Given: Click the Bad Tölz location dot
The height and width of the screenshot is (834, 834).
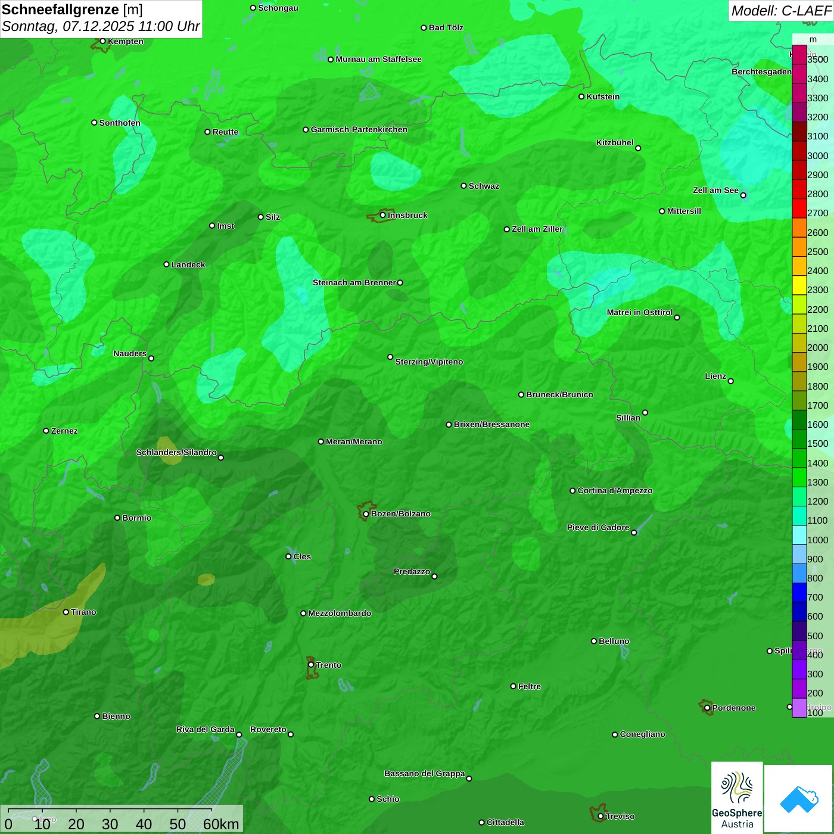Looking at the screenshot, I should coord(424,28).
